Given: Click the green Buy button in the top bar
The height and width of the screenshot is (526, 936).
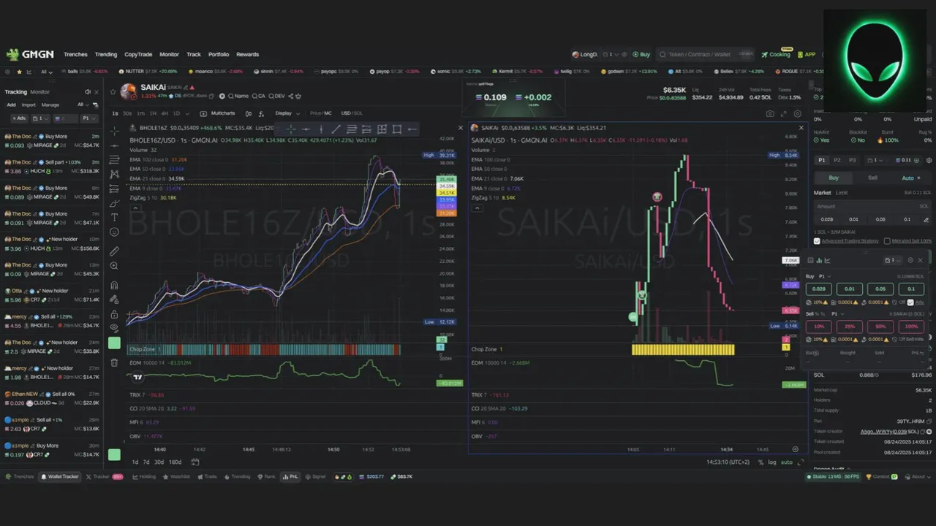Looking at the screenshot, I should [641, 54].
